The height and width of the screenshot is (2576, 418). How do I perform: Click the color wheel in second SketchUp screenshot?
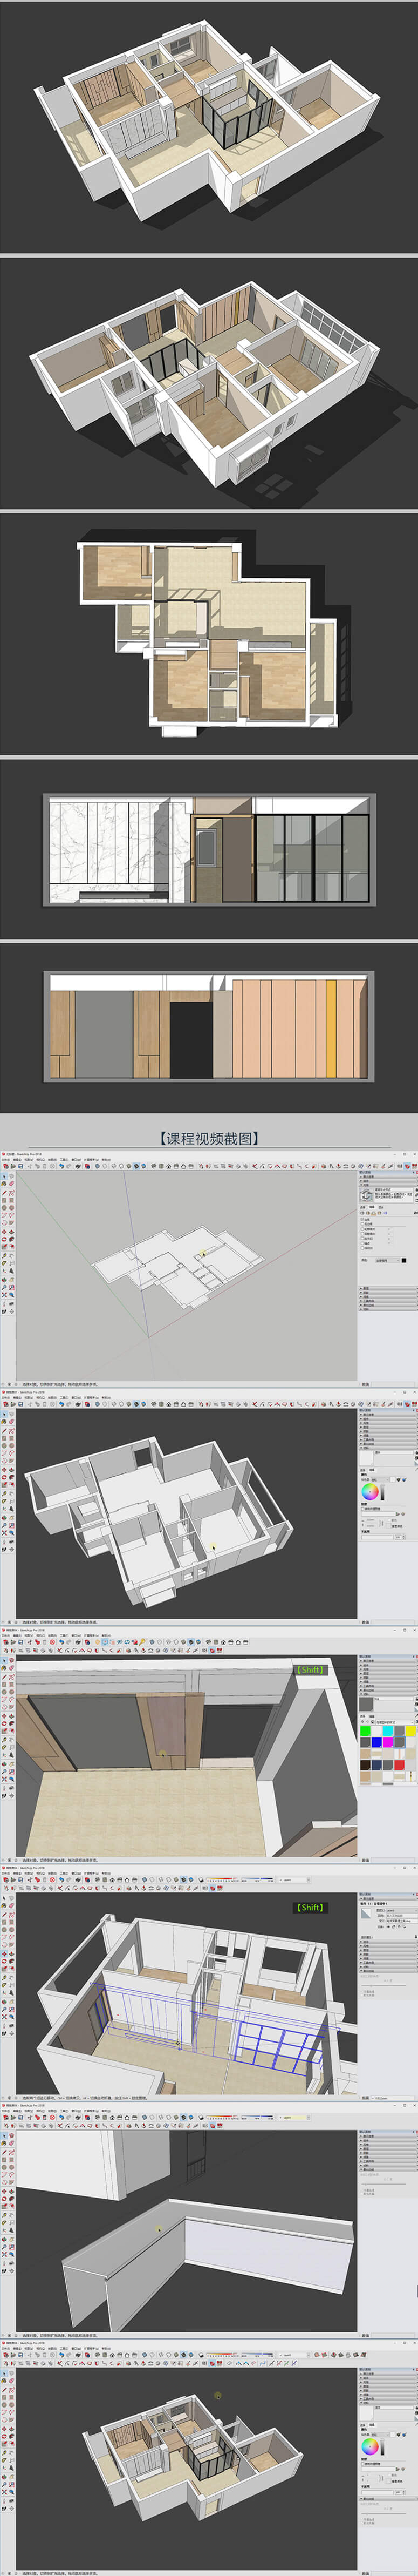[x=370, y=1492]
